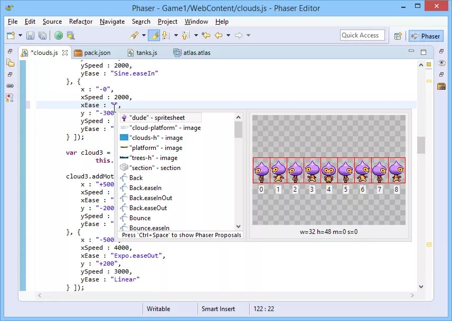Click the red image sidebar icon
The width and height of the screenshot is (452, 321).
pyautogui.click(x=10, y=98)
